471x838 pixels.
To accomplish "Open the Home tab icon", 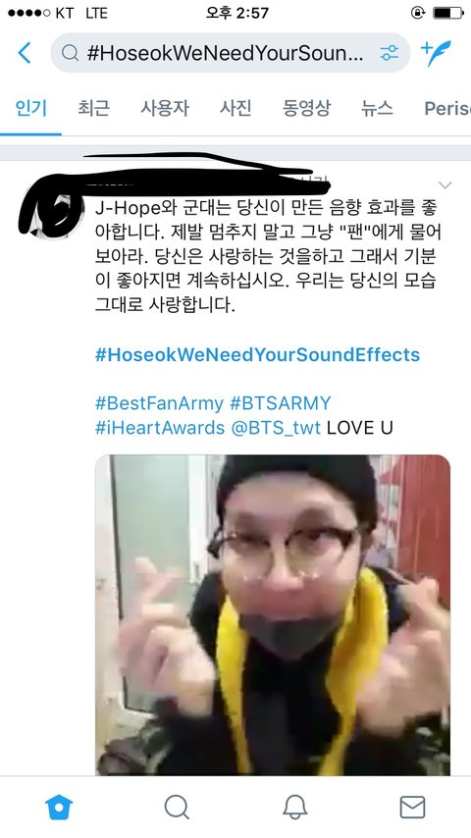I will [59, 807].
